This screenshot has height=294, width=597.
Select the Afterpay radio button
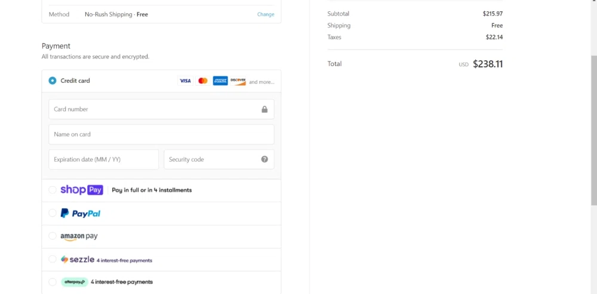coord(53,282)
